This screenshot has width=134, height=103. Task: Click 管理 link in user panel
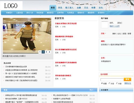[129, 34]
